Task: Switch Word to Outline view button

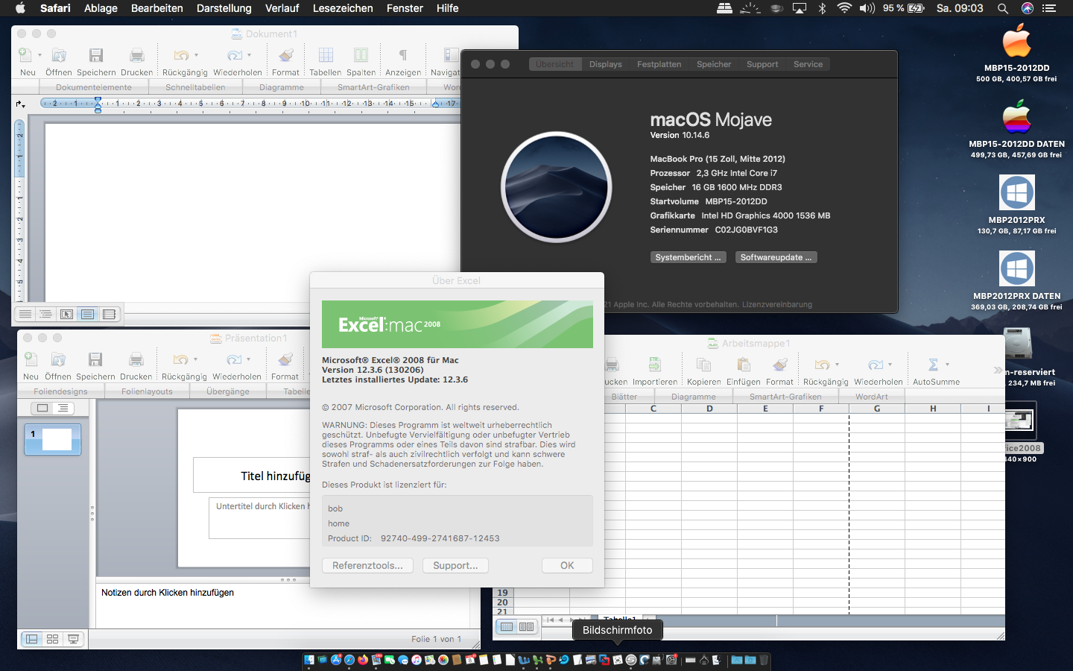Action: pyautogui.click(x=46, y=314)
